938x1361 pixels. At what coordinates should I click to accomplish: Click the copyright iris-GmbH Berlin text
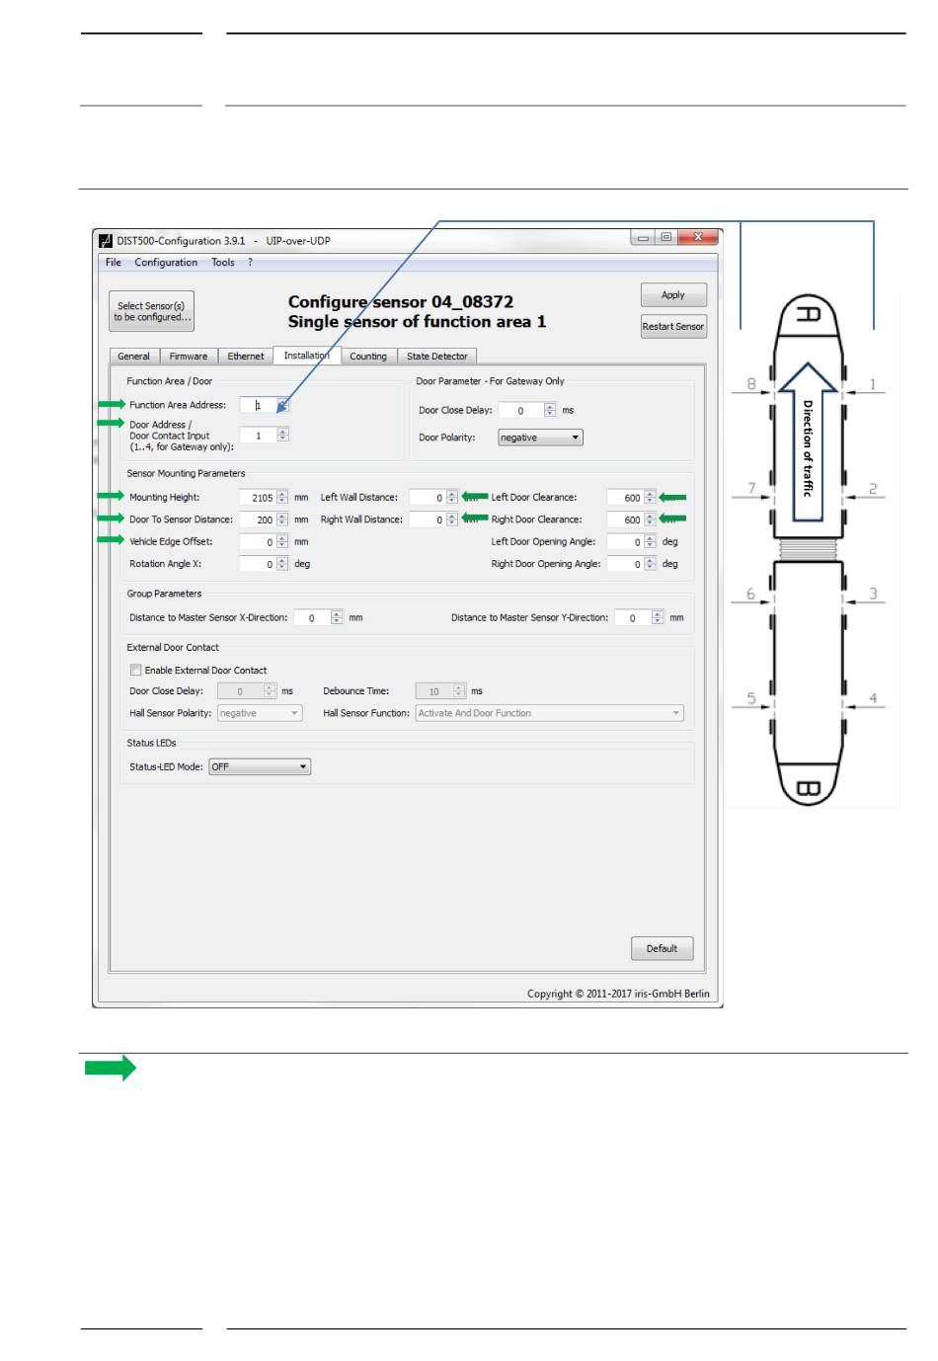(x=618, y=994)
